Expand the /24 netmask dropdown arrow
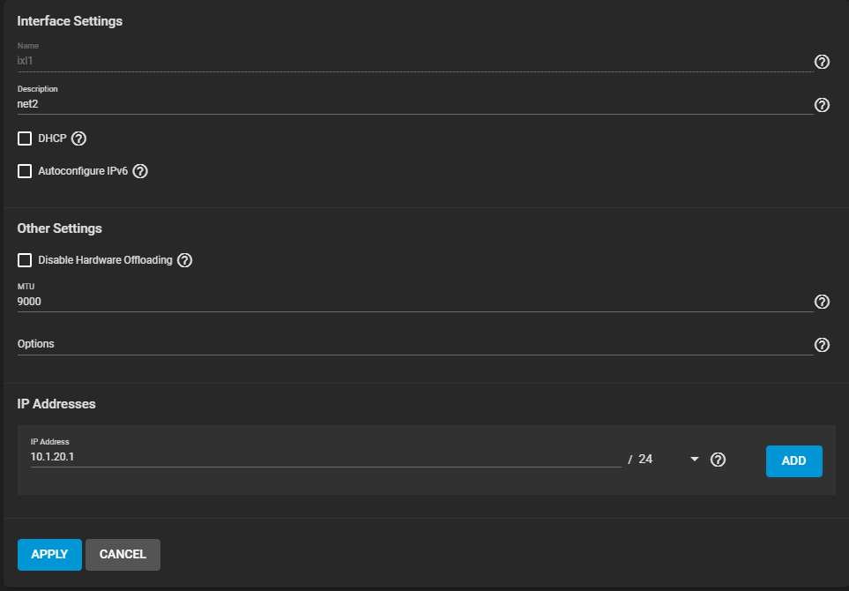The height and width of the screenshot is (591, 849). point(695,460)
